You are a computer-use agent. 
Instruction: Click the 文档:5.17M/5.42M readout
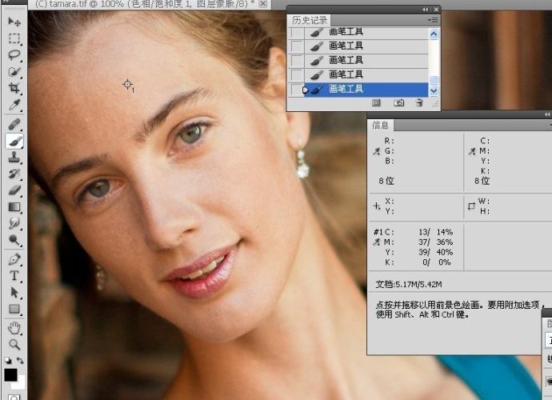(x=408, y=285)
